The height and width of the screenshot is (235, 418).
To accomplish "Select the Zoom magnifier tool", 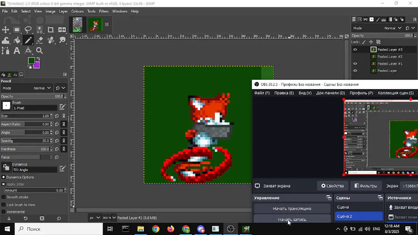I will [39, 51].
